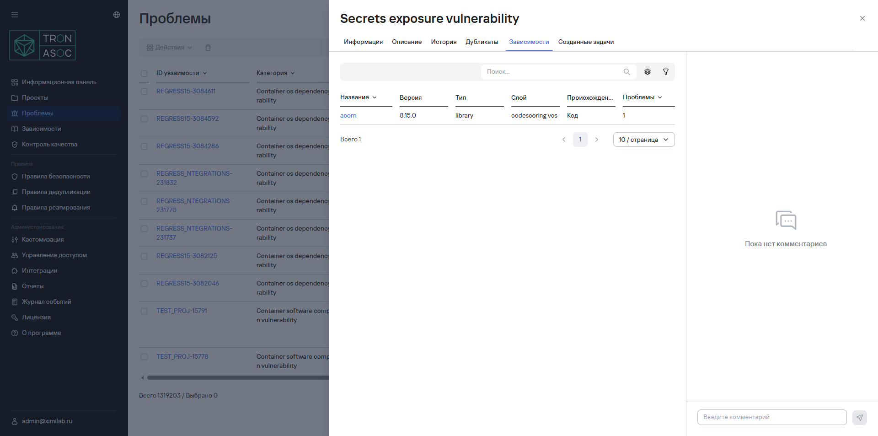Toggle the select-all header checkbox
The height and width of the screenshot is (436, 878).
pos(144,73)
